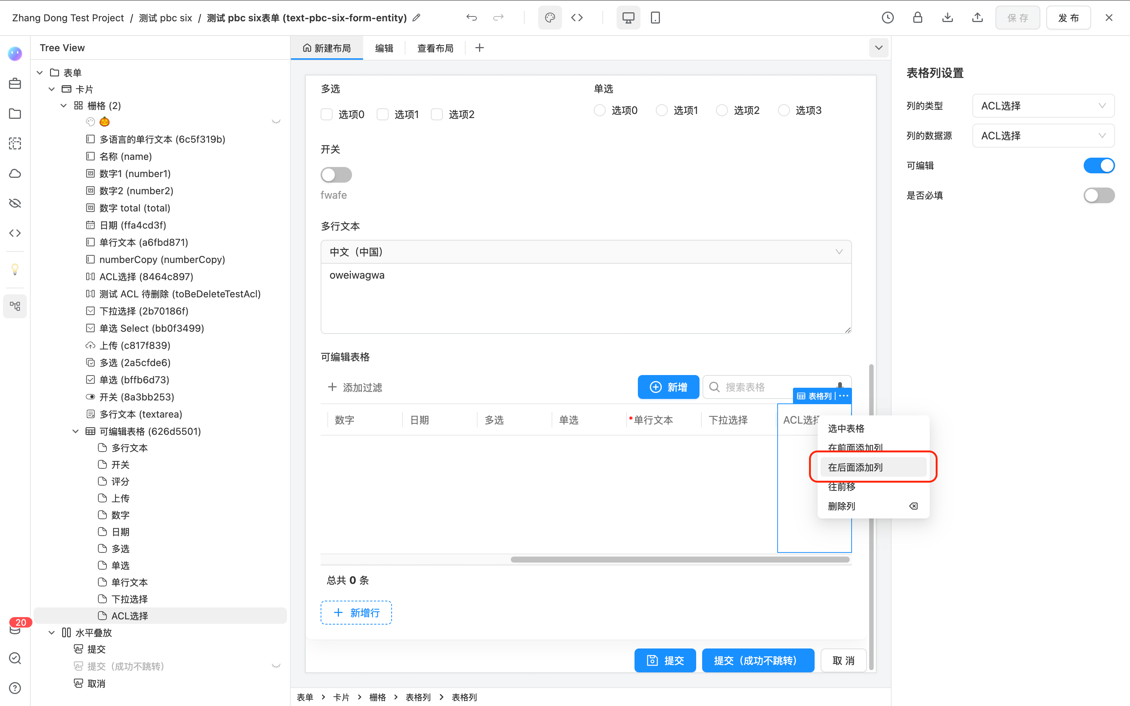Add a new layout tab with plus

pyautogui.click(x=479, y=48)
